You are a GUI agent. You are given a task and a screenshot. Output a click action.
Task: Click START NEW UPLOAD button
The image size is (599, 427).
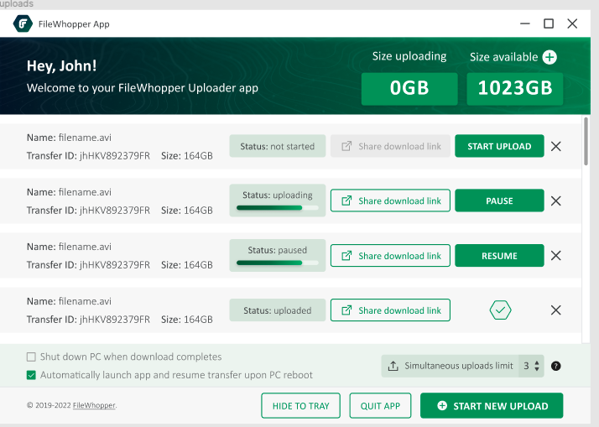(492, 406)
